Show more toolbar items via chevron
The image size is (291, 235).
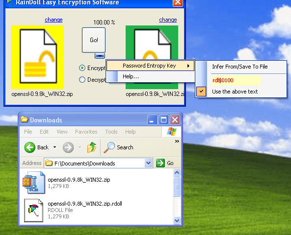tap(177, 141)
